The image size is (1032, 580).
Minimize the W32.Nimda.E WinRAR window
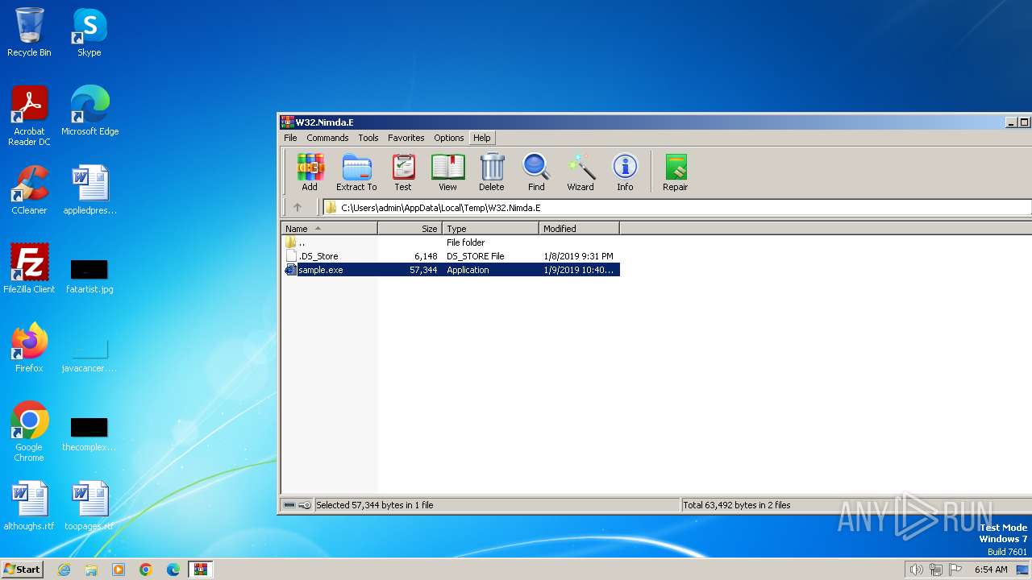(1011, 122)
